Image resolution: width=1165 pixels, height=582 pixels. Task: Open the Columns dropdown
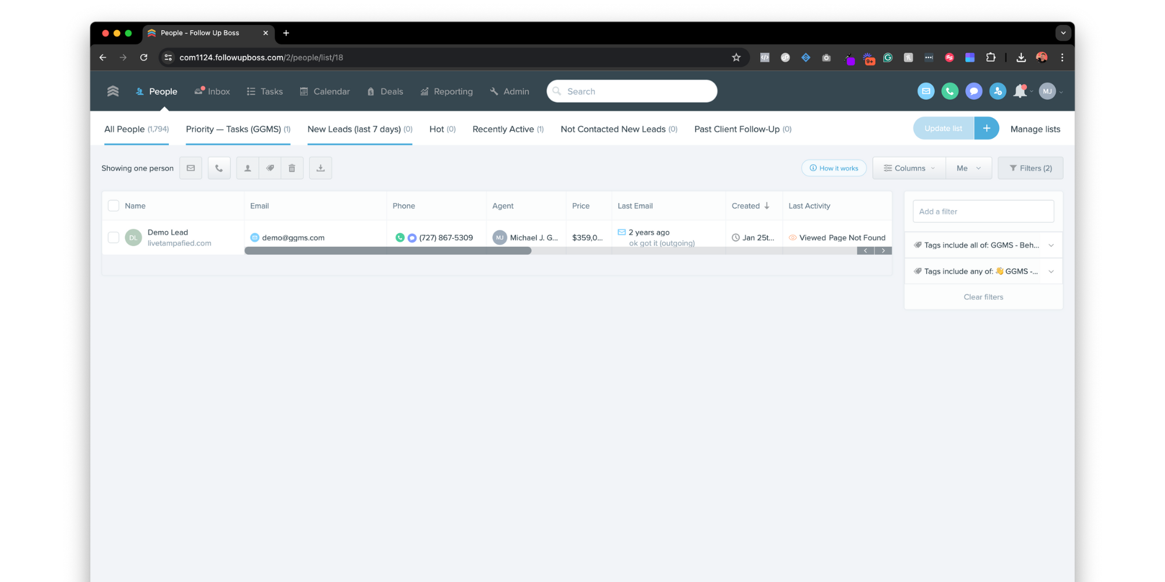point(909,168)
